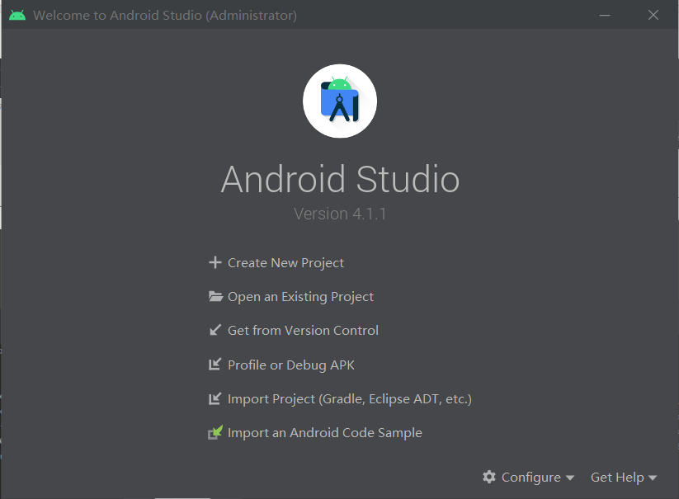Open the Get Help menu
679x499 pixels.
point(617,477)
